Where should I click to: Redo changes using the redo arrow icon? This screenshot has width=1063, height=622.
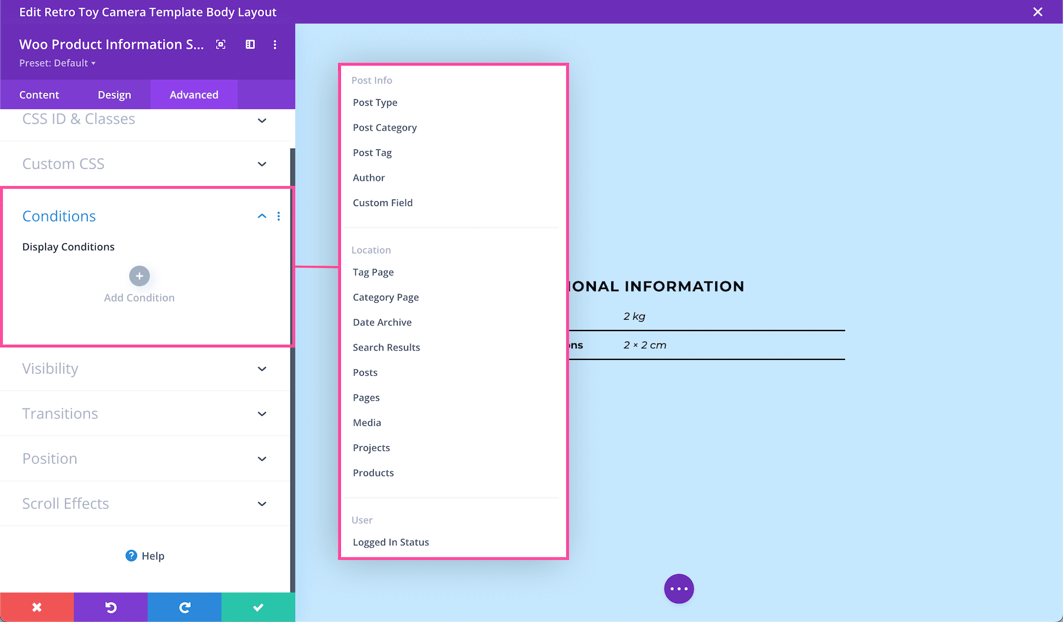point(184,607)
